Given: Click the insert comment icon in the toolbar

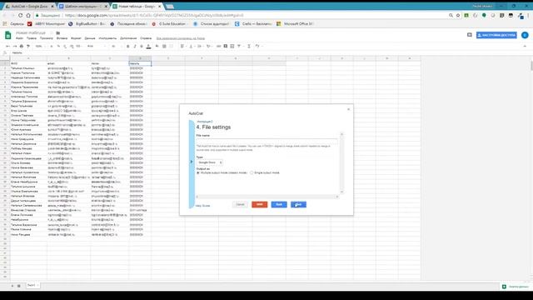Looking at the screenshot, I should pos(226,47).
